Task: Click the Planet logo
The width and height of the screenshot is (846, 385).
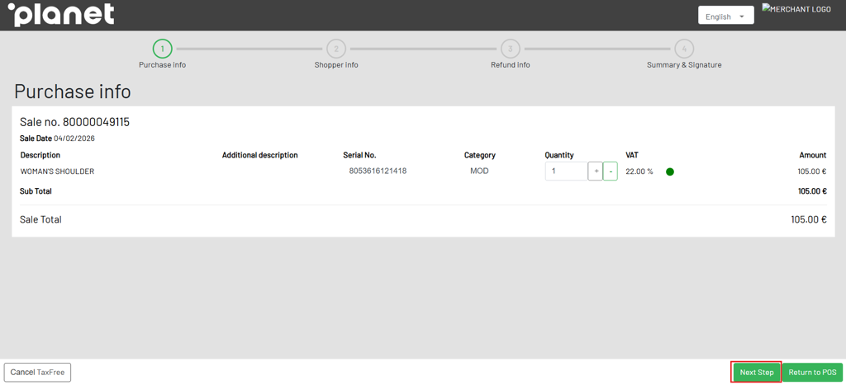Action: [x=61, y=15]
